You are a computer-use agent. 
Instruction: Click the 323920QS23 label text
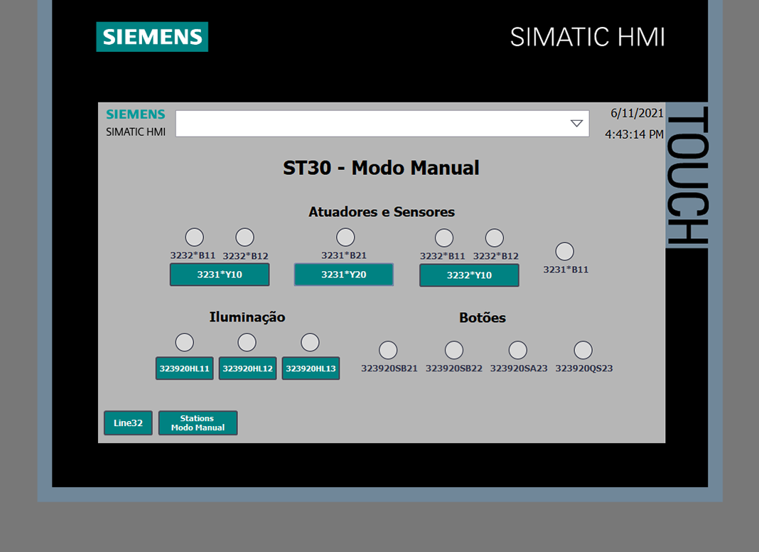click(x=584, y=368)
